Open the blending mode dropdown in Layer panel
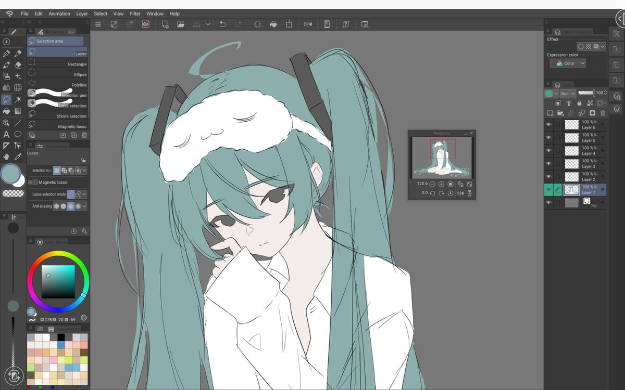Viewport: 625px width, 390px height. tap(568, 93)
